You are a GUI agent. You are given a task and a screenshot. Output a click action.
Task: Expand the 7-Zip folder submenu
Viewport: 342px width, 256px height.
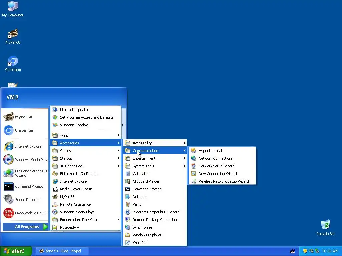(x=85, y=135)
